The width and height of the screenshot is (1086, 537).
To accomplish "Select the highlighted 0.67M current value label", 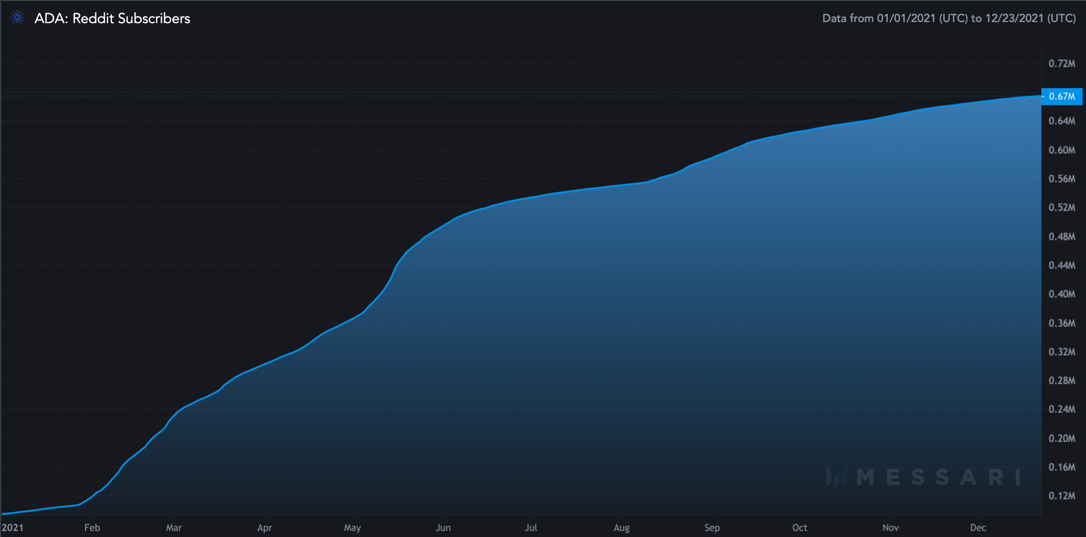I will pos(1062,96).
